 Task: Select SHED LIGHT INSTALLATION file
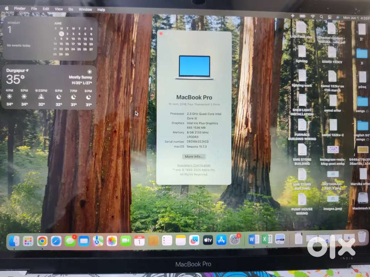click(x=302, y=105)
